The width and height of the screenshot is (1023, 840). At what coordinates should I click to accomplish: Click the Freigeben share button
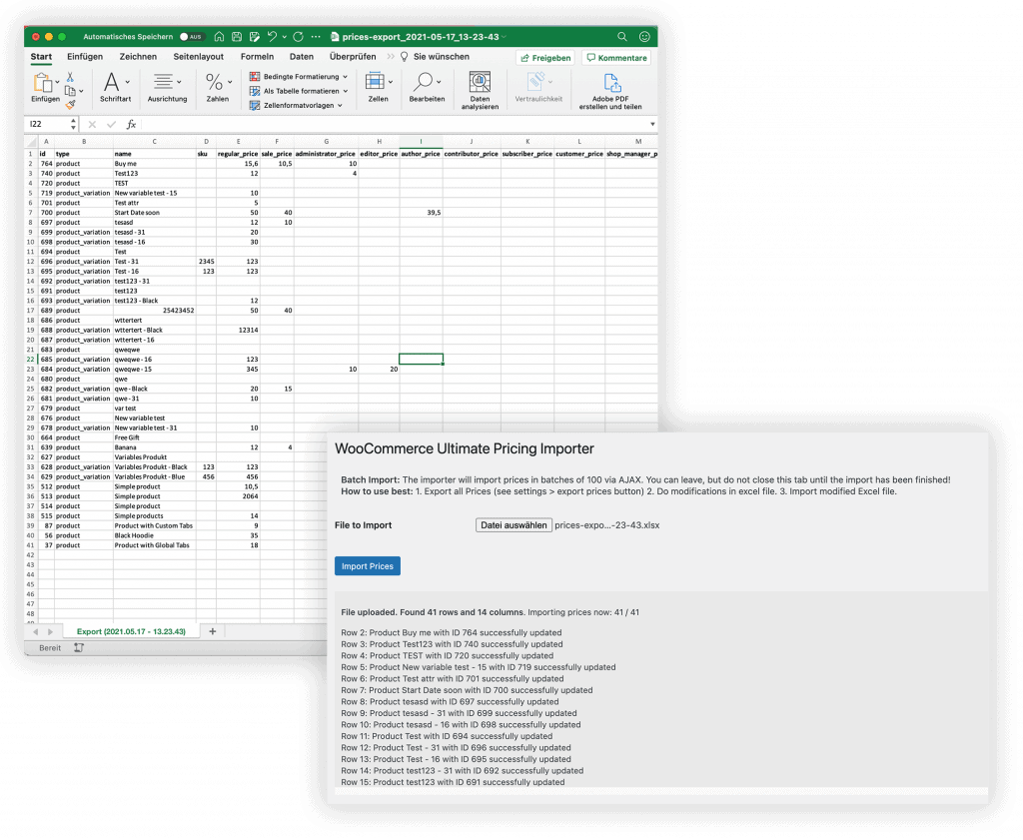tap(545, 58)
